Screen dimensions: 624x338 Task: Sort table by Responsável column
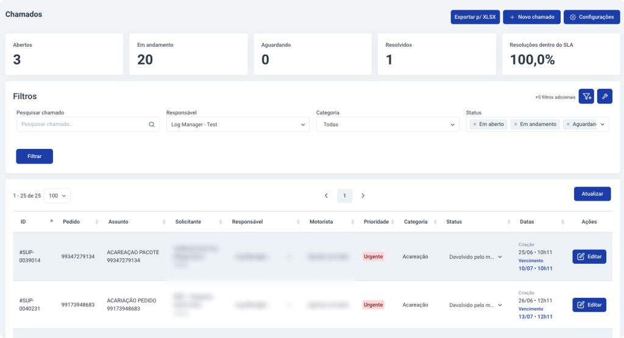[298, 222]
